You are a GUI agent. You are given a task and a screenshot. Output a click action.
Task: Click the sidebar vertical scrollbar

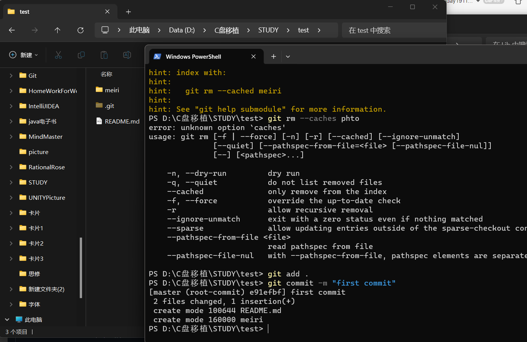81,267
